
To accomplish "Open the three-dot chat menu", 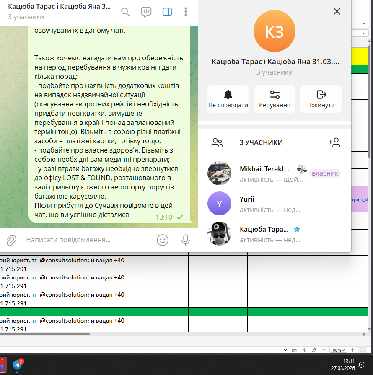I will pyautogui.click(x=185, y=11).
